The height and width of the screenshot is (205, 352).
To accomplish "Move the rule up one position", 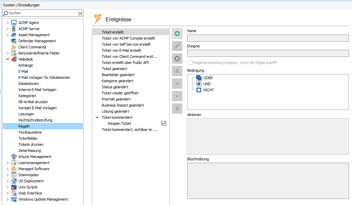I will point(177,84).
